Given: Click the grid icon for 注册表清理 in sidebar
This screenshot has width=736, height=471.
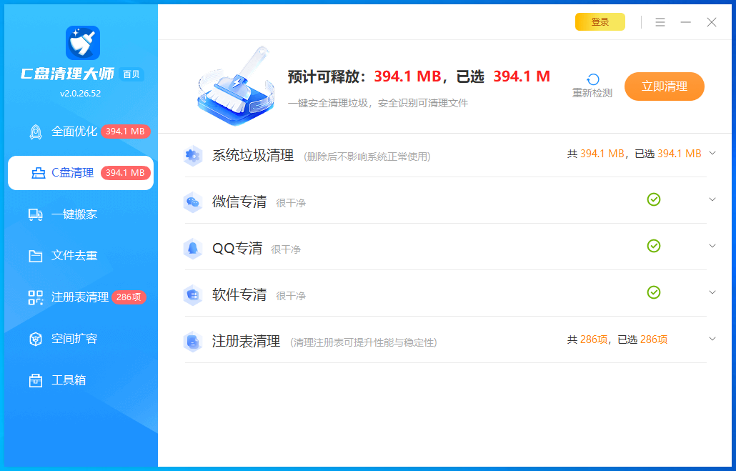Looking at the screenshot, I should tap(36, 297).
